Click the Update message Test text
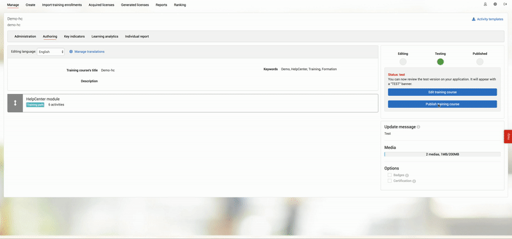The image size is (512, 239). tap(388, 134)
